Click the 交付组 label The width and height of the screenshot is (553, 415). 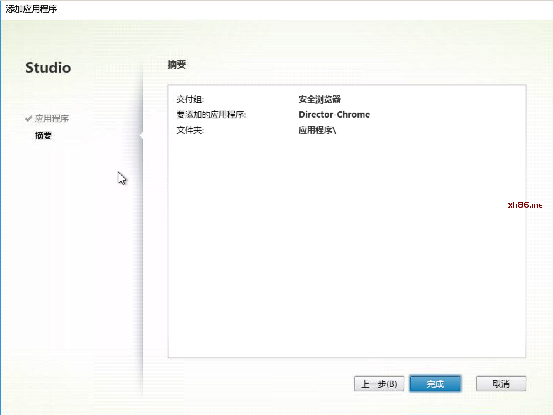coord(190,99)
